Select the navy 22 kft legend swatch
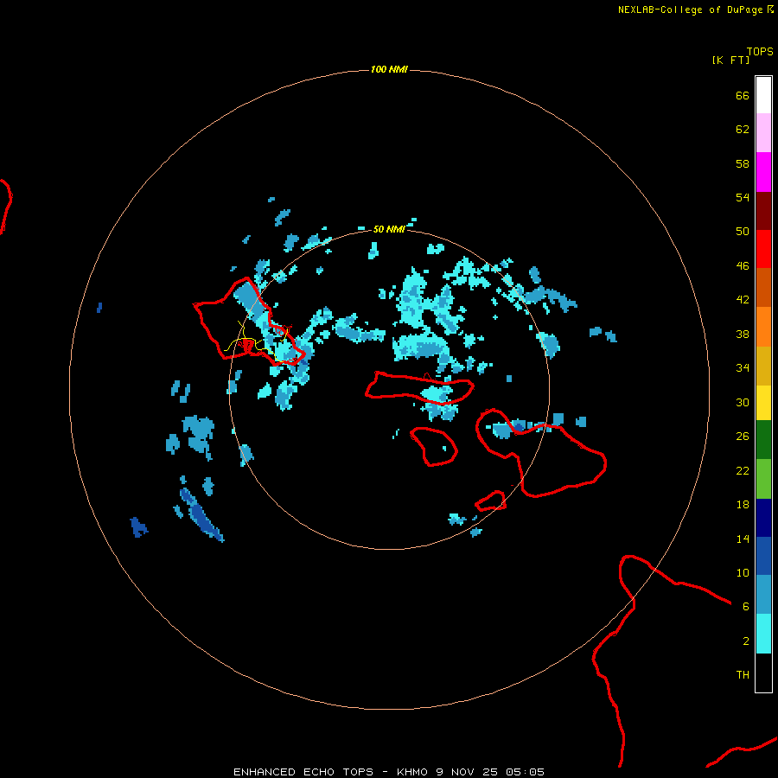The width and height of the screenshot is (778, 778). tap(763, 518)
